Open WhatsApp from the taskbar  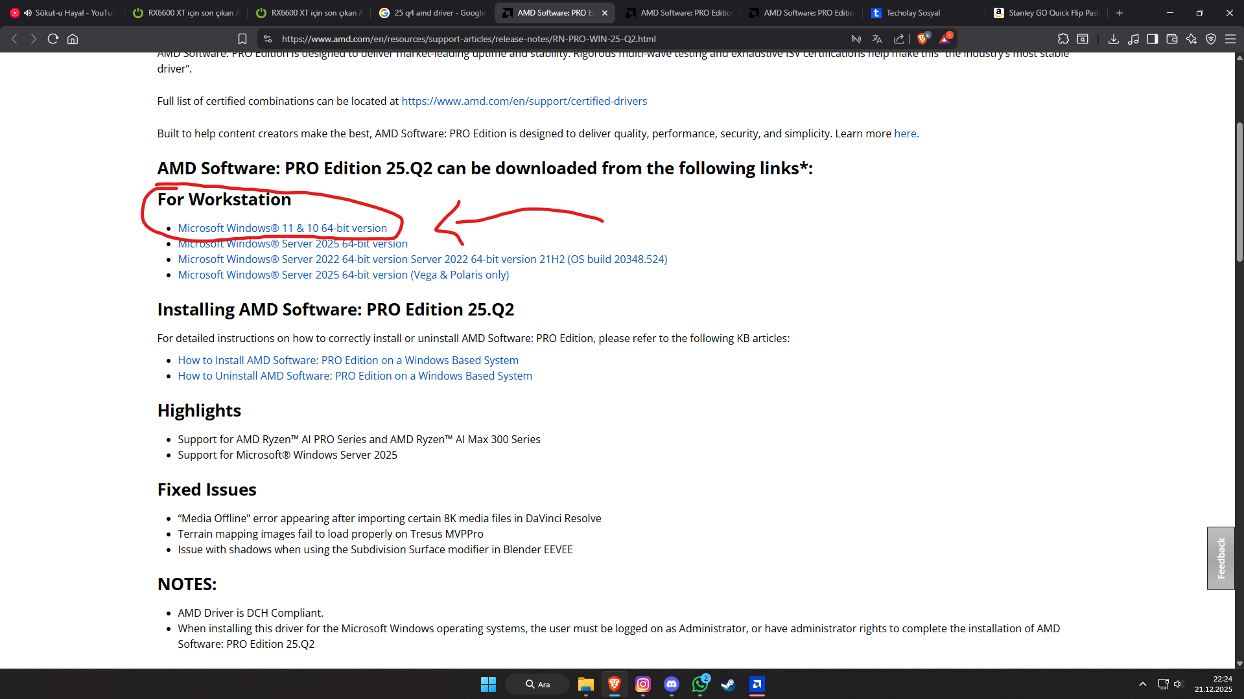700,684
